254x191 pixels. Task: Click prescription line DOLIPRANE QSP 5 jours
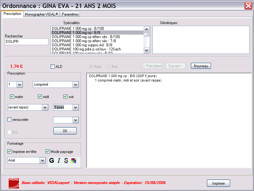point(123,76)
